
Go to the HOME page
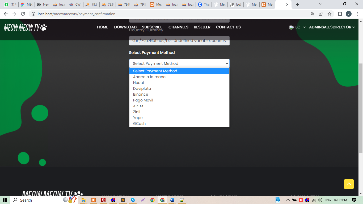[x=103, y=27]
